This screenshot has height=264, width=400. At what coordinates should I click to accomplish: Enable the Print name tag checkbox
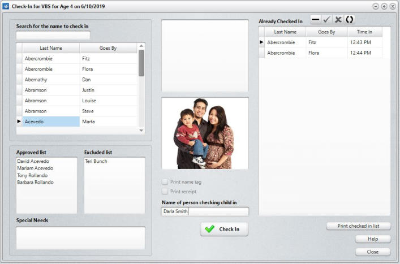pos(165,181)
